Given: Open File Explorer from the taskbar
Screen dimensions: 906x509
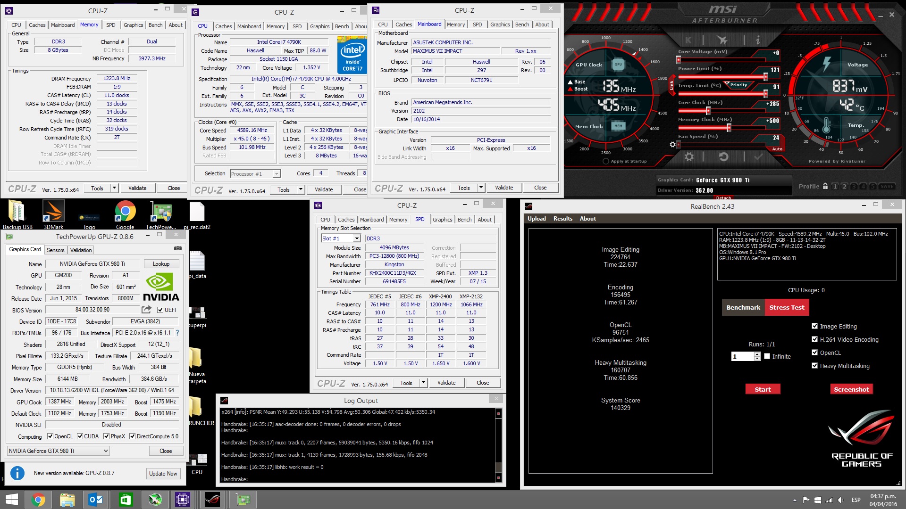Looking at the screenshot, I should tap(67, 500).
